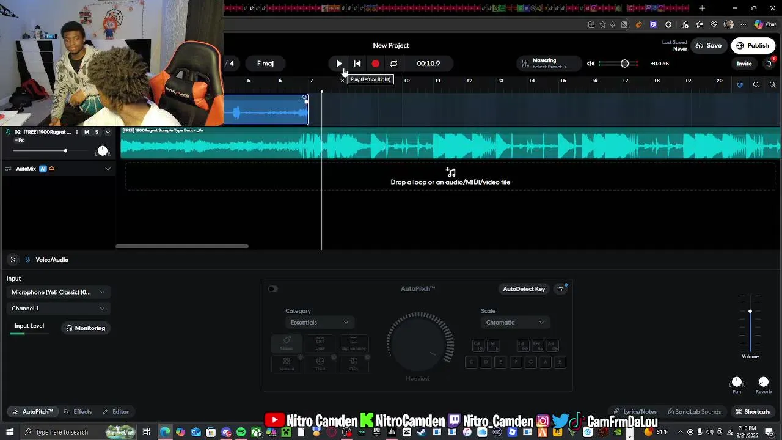Toggle note C in scale keys

(x=471, y=362)
